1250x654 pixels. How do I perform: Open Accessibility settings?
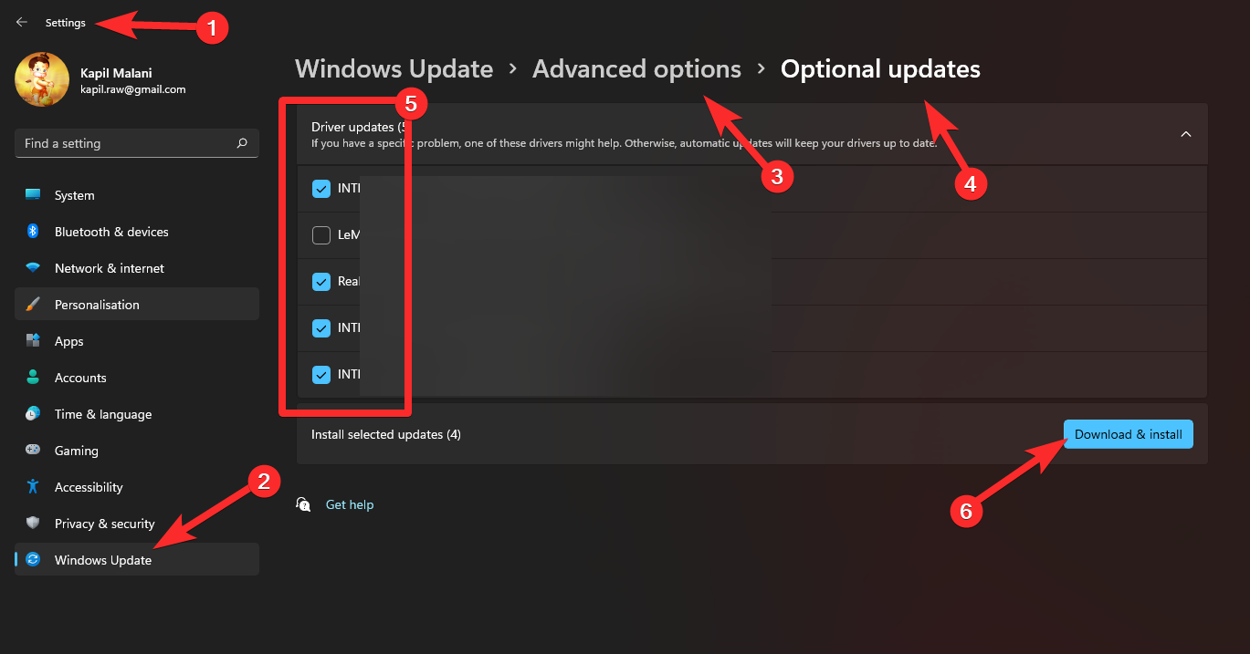coord(137,487)
